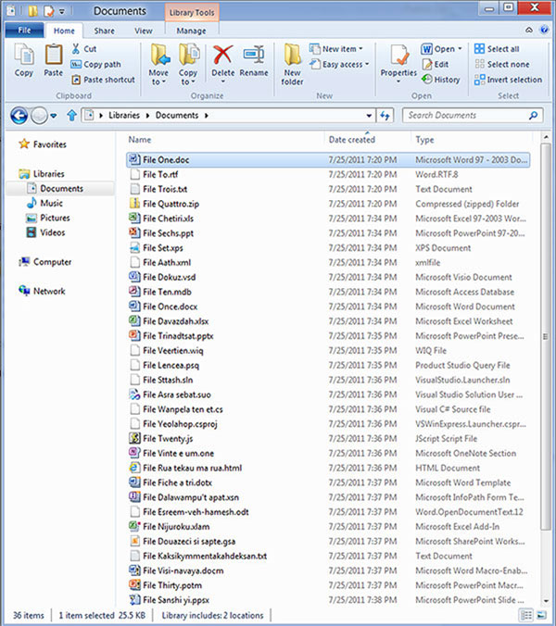Open the Customize Quick Access Toolbar arrow
556x626 pixels.
(x=62, y=11)
